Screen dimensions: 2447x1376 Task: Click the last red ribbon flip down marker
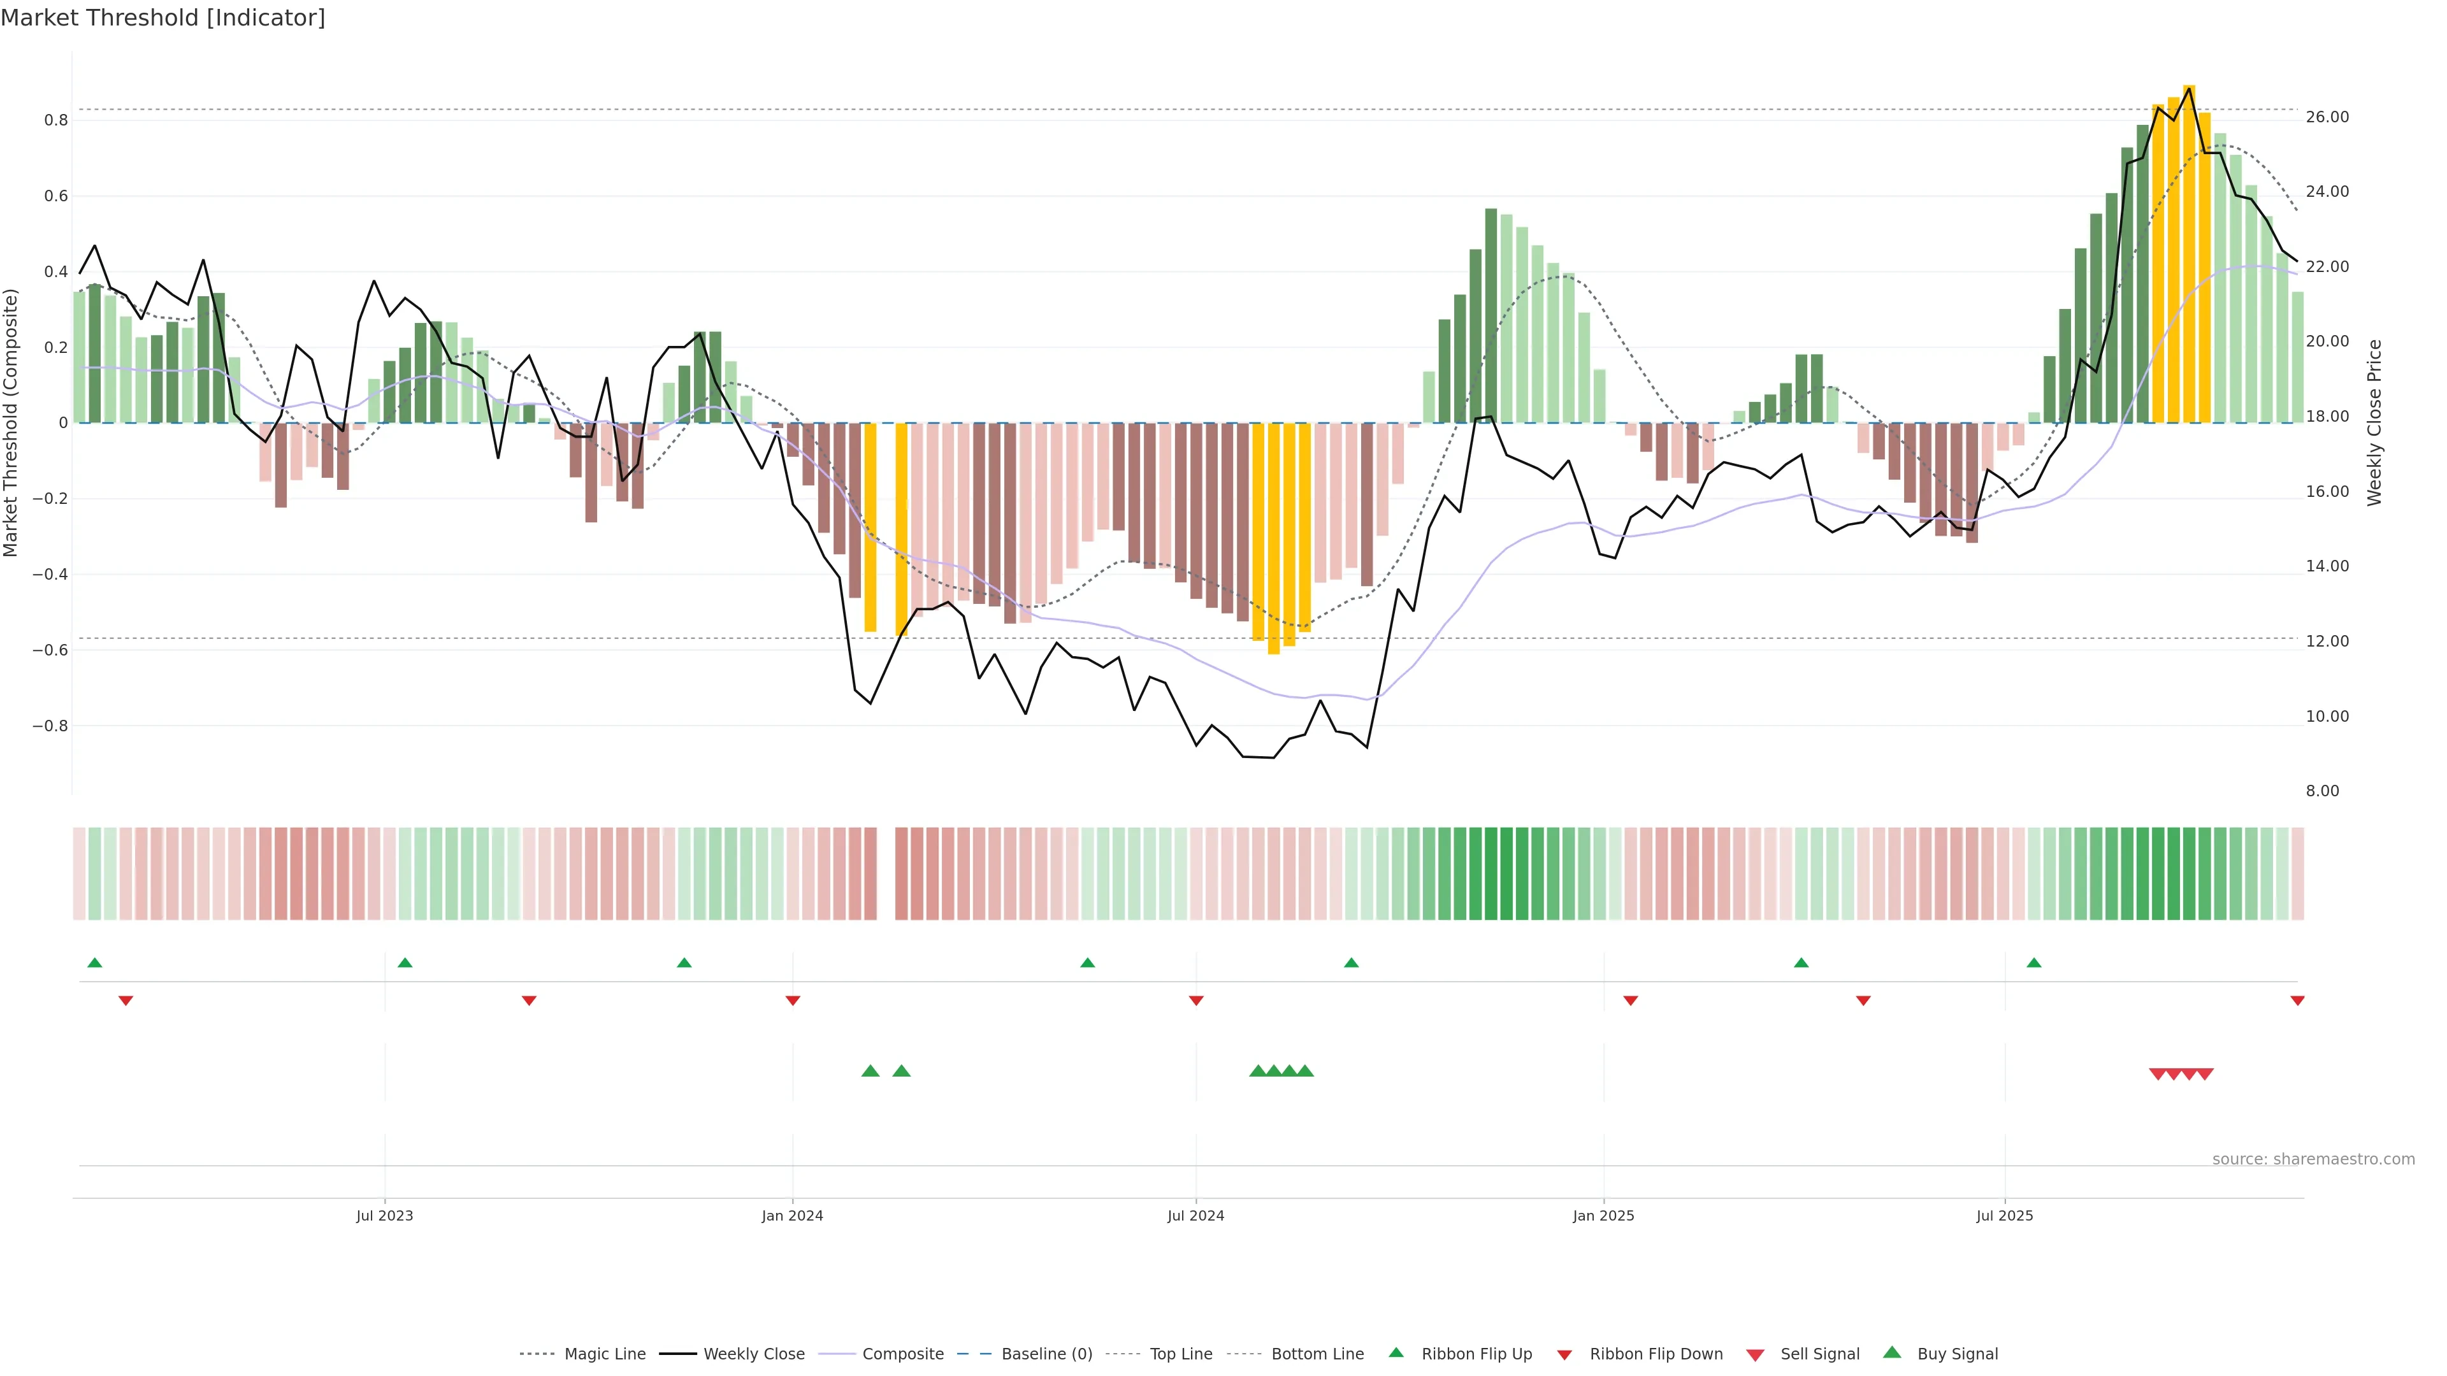click(2297, 1000)
